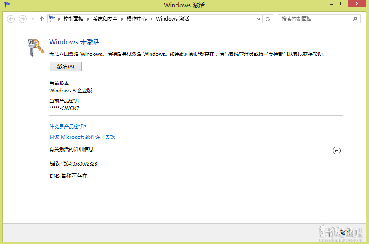Image resolution: width=369 pixels, height=244 pixels.
Task: Click the Forward navigation arrow
Action: pyautogui.click(x=23, y=19)
